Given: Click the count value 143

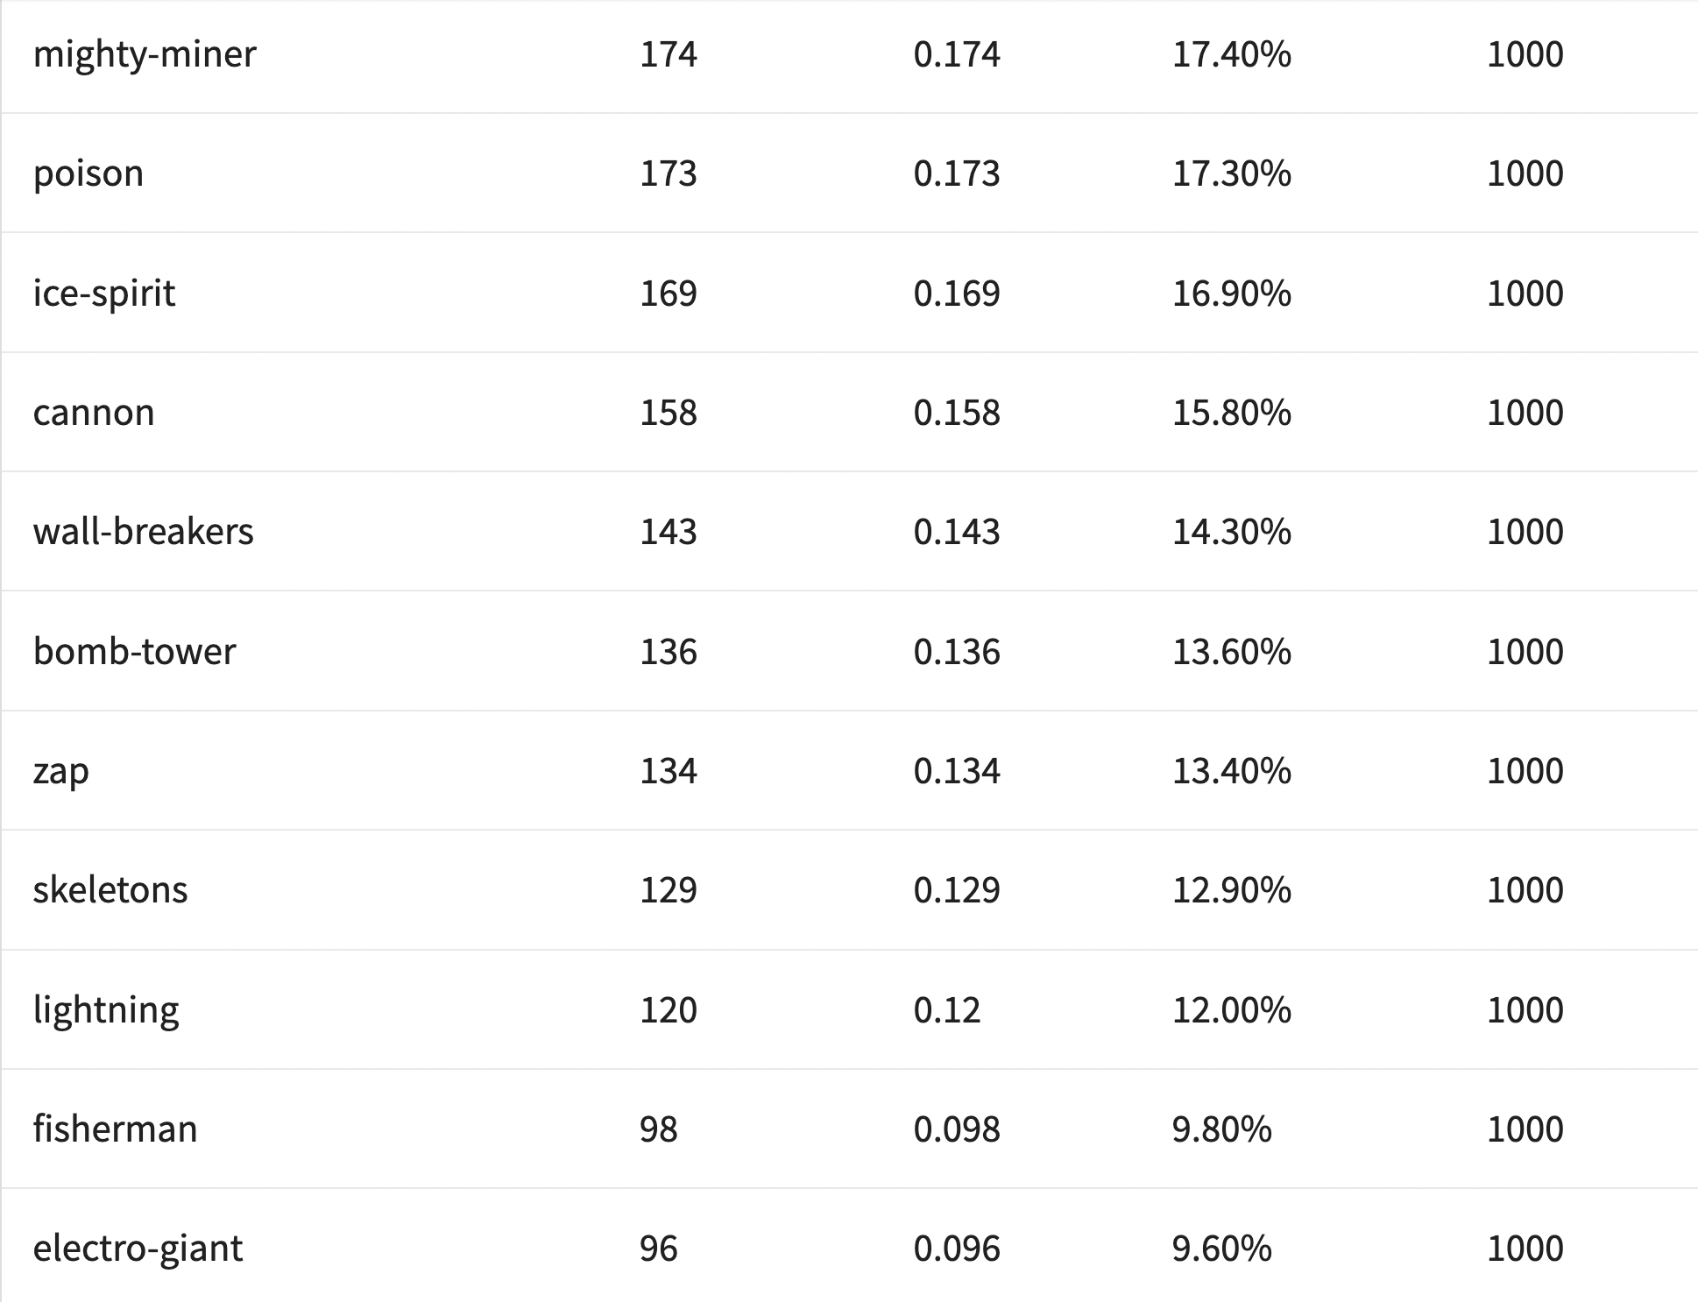Looking at the screenshot, I should click(669, 532).
